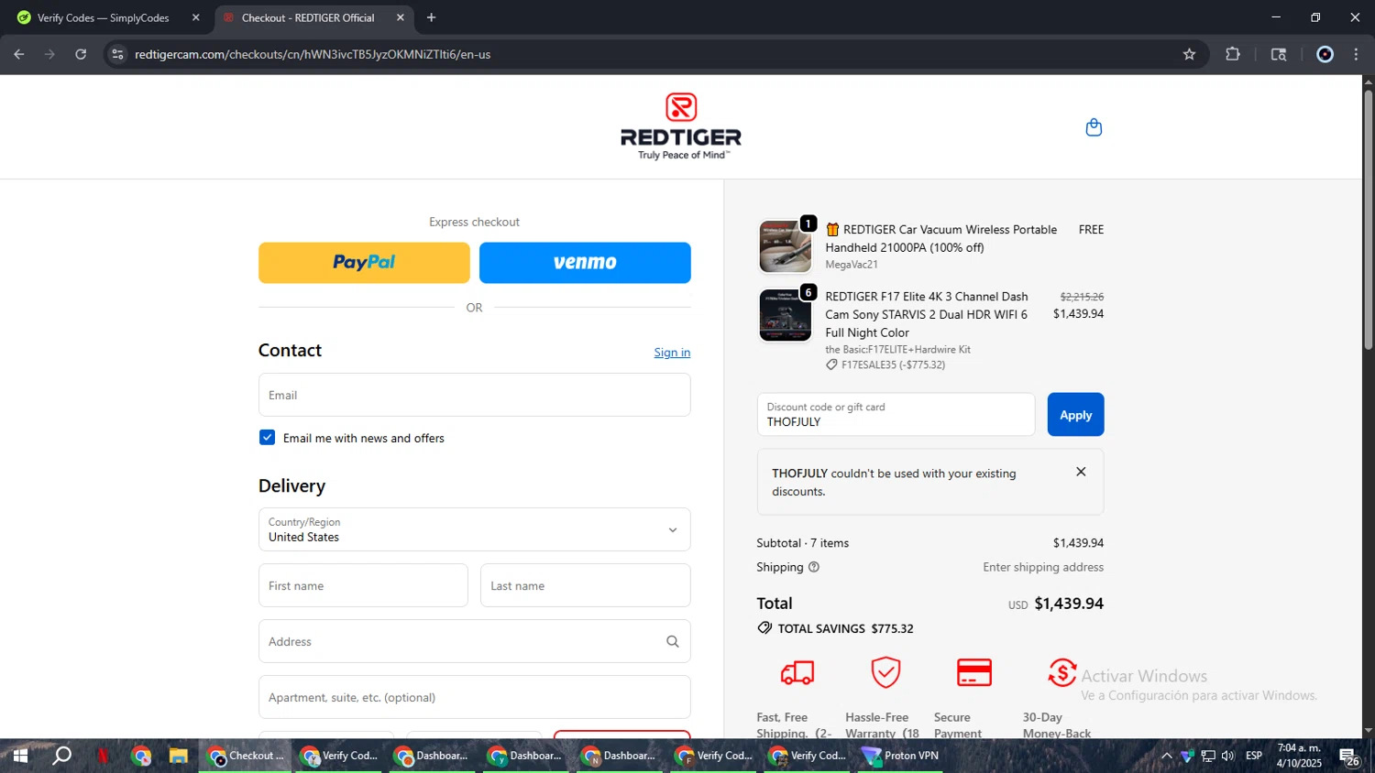Click the 30-Day Money-Back dollar icon
1375x773 pixels.
(1061, 672)
